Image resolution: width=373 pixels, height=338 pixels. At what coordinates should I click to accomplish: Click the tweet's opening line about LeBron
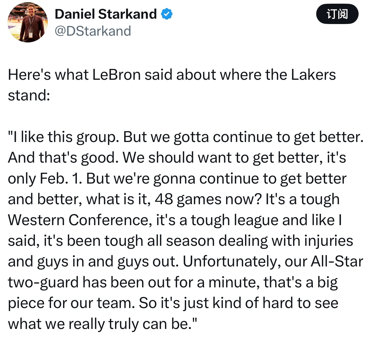pyautogui.click(x=172, y=75)
